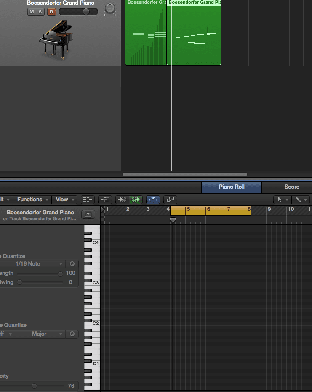Click the Velocity slider handle
Image resolution: width=312 pixels, height=392 pixels.
tap(35, 386)
